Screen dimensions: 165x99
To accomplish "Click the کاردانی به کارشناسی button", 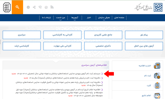I will [62, 35].
